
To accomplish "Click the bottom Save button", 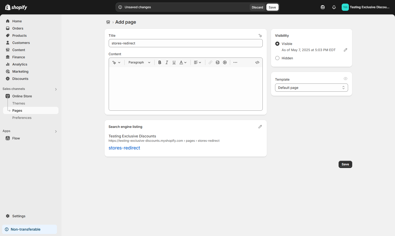I will 345,164.
